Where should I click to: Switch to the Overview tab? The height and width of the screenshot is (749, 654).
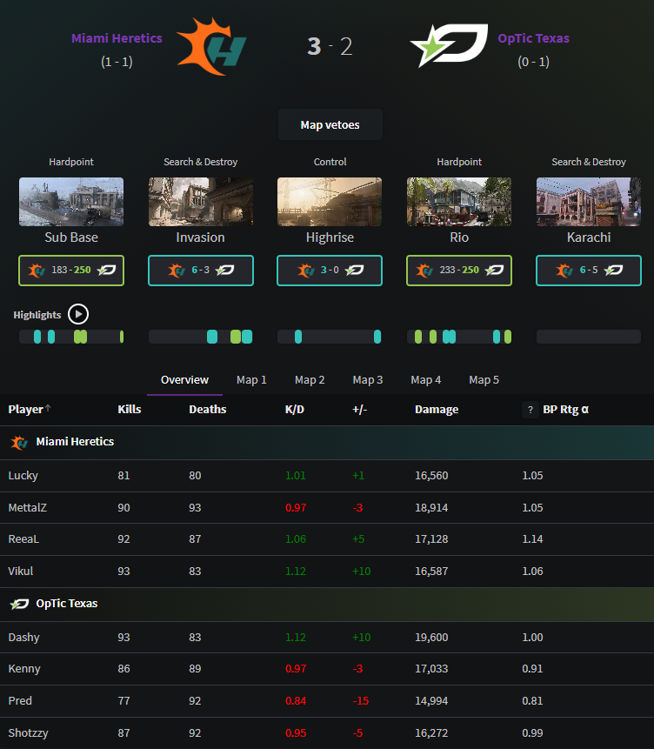(184, 380)
